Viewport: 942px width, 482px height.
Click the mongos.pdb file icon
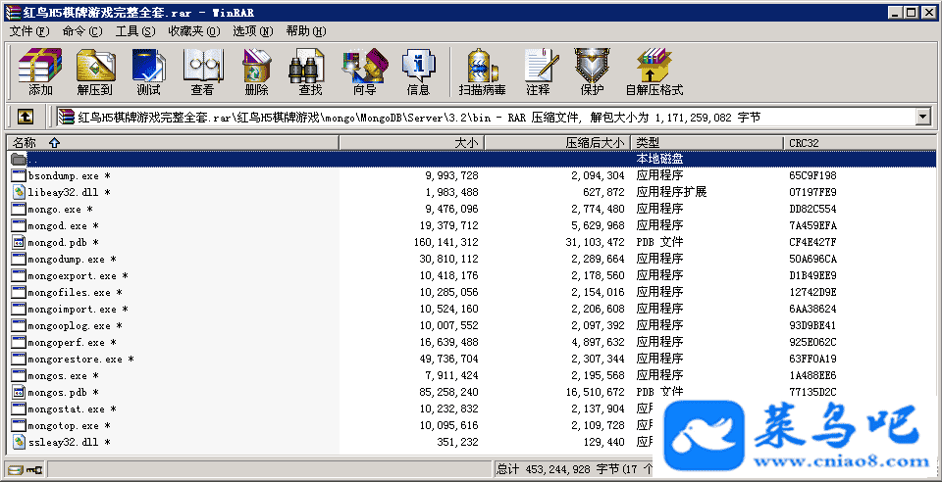click(x=19, y=392)
